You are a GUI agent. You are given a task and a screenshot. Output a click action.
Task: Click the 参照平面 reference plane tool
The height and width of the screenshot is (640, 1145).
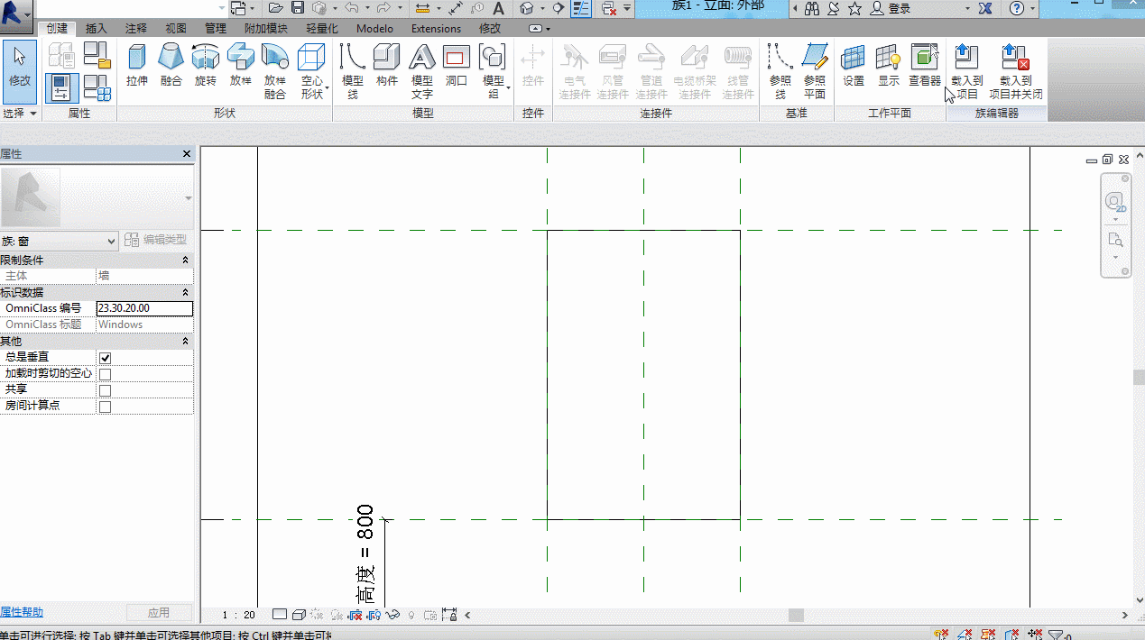coord(814,70)
